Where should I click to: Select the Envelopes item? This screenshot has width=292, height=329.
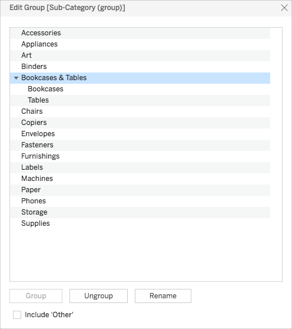(x=140, y=134)
